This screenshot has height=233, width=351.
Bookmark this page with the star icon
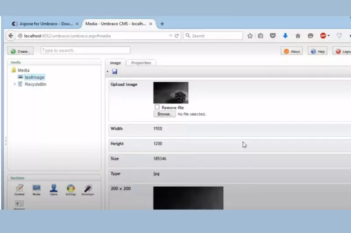pyautogui.click(x=250, y=36)
